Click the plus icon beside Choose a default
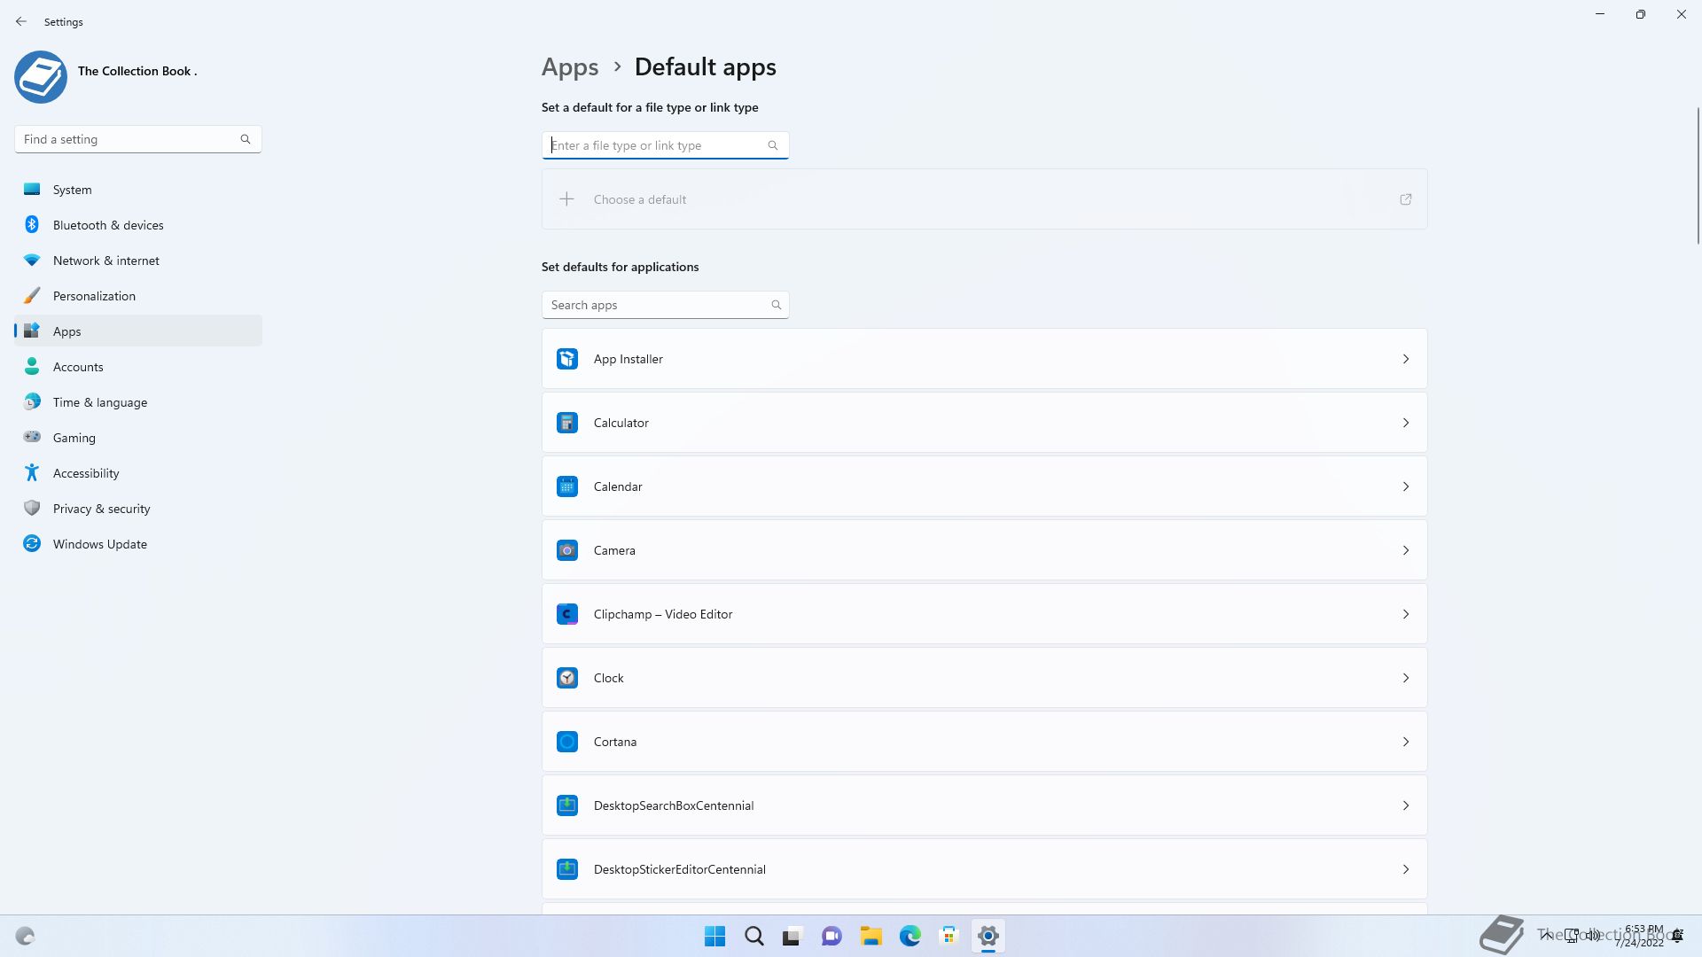This screenshot has height=957, width=1702. pos(566,199)
